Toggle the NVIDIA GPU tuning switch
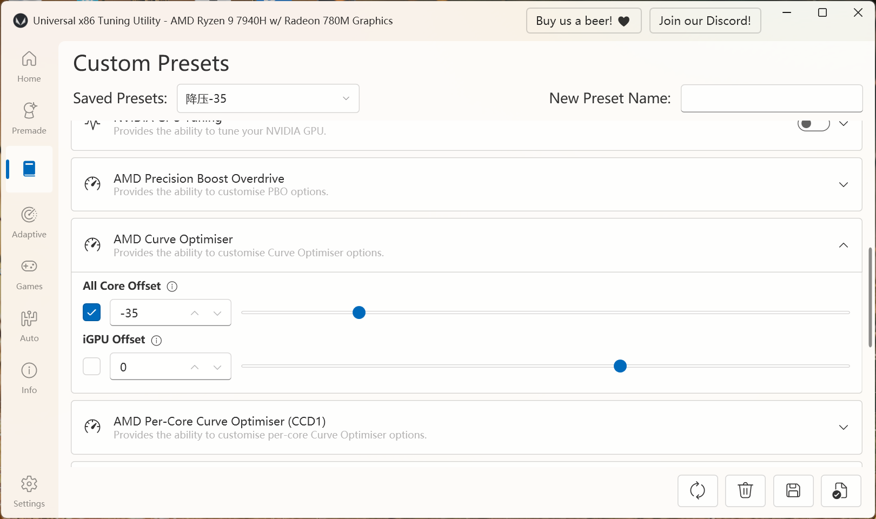The image size is (876, 519). click(x=814, y=124)
